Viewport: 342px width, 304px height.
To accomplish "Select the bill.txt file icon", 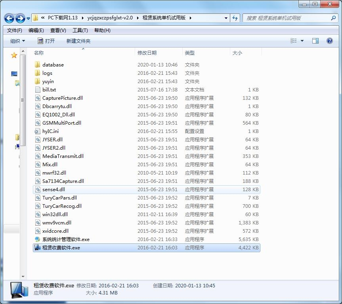I will pyautogui.click(x=38, y=89).
